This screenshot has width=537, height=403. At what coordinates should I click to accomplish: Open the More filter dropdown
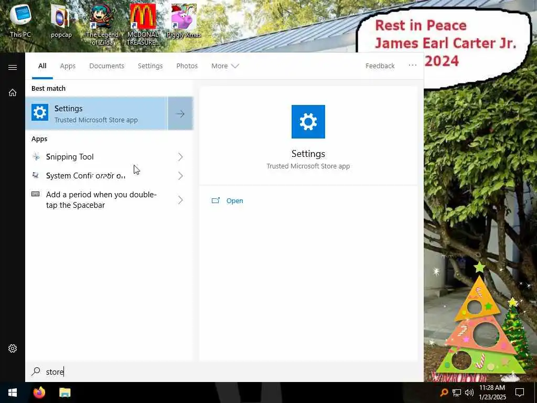click(225, 66)
